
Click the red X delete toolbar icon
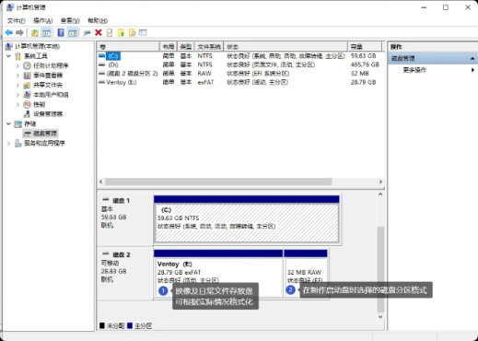(99, 32)
